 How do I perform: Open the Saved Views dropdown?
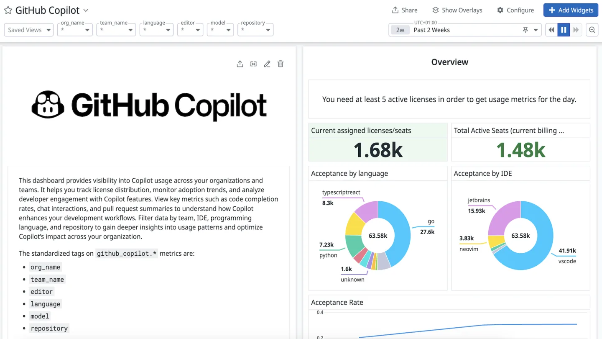click(29, 30)
